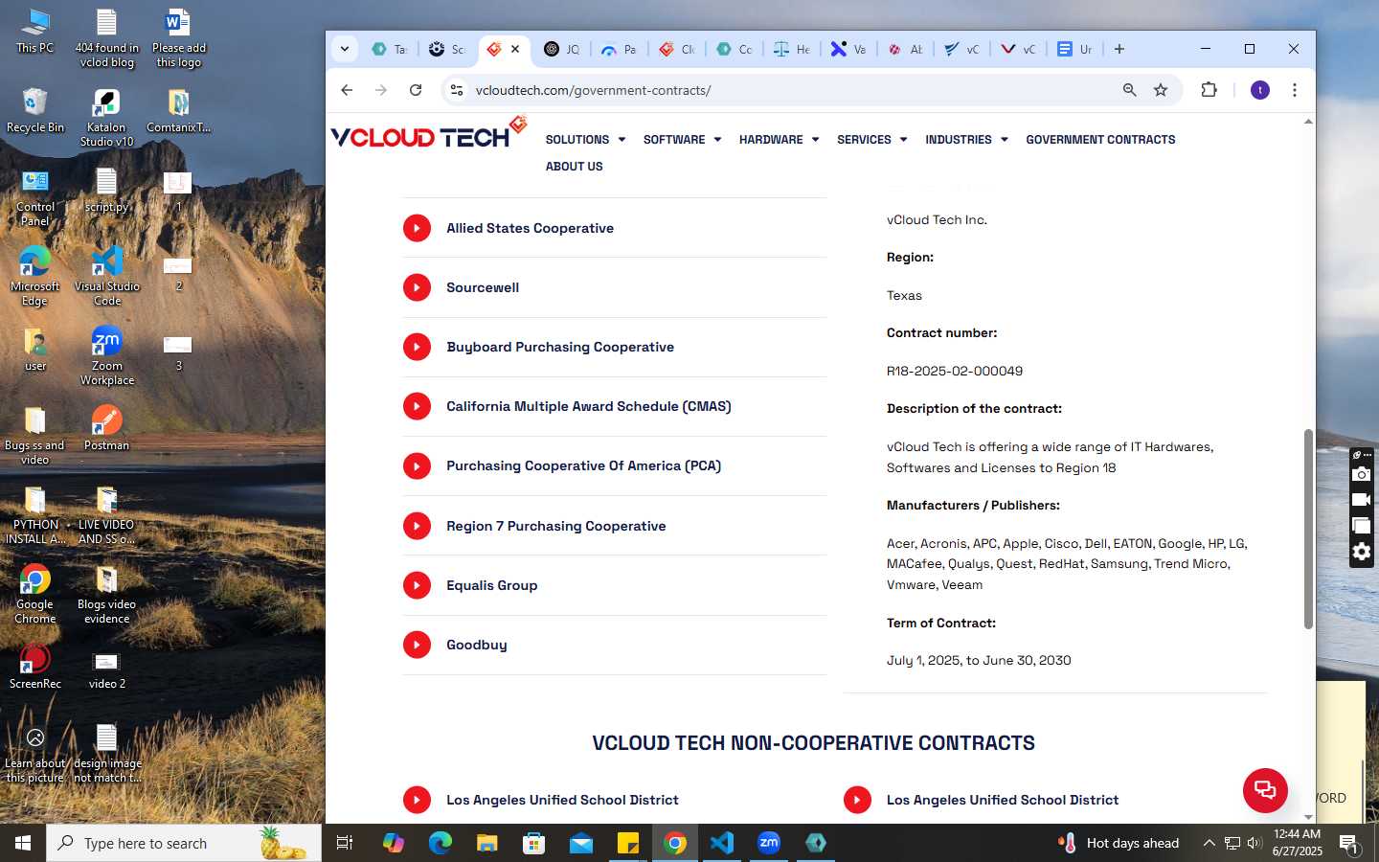Reload the vcloudtech page

(x=416, y=90)
